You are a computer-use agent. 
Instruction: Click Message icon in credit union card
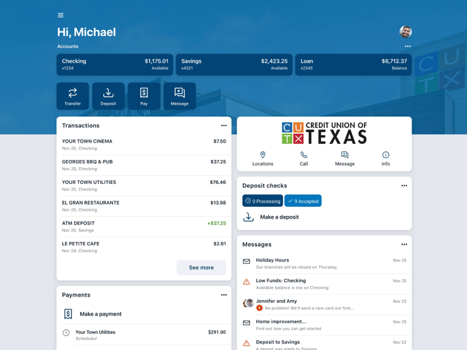point(345,155)
